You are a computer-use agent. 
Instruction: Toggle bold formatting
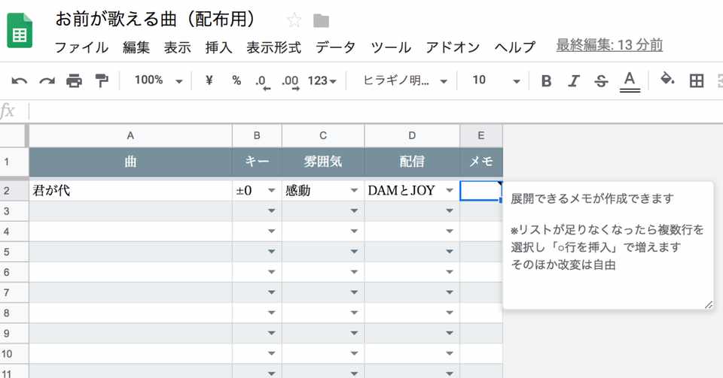[547, 81]
